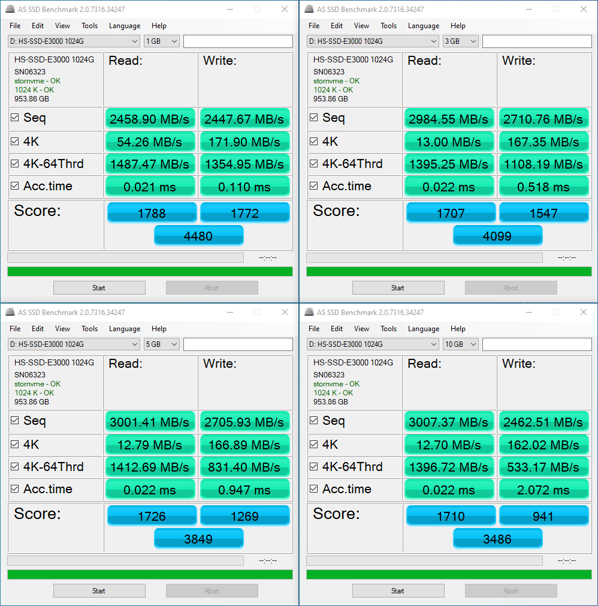Disable 4K-64Thrd test in the 5 GB window
Image resolution: width=598 pixels, height=606 pixels.
[x=14, y=466]
